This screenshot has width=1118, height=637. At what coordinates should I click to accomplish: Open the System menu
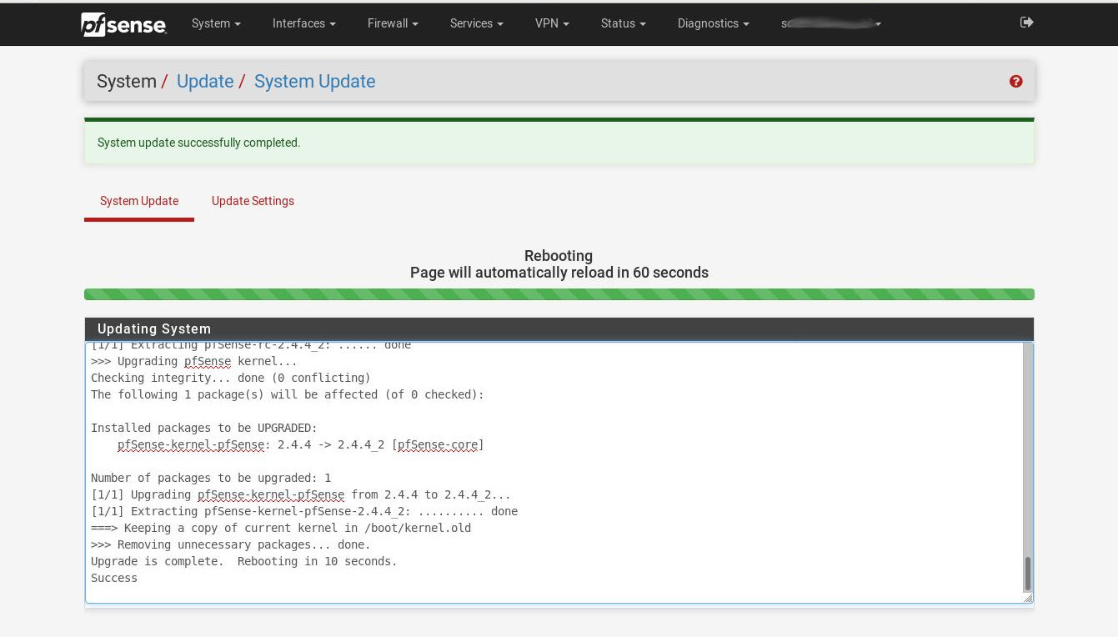point(216,23)
